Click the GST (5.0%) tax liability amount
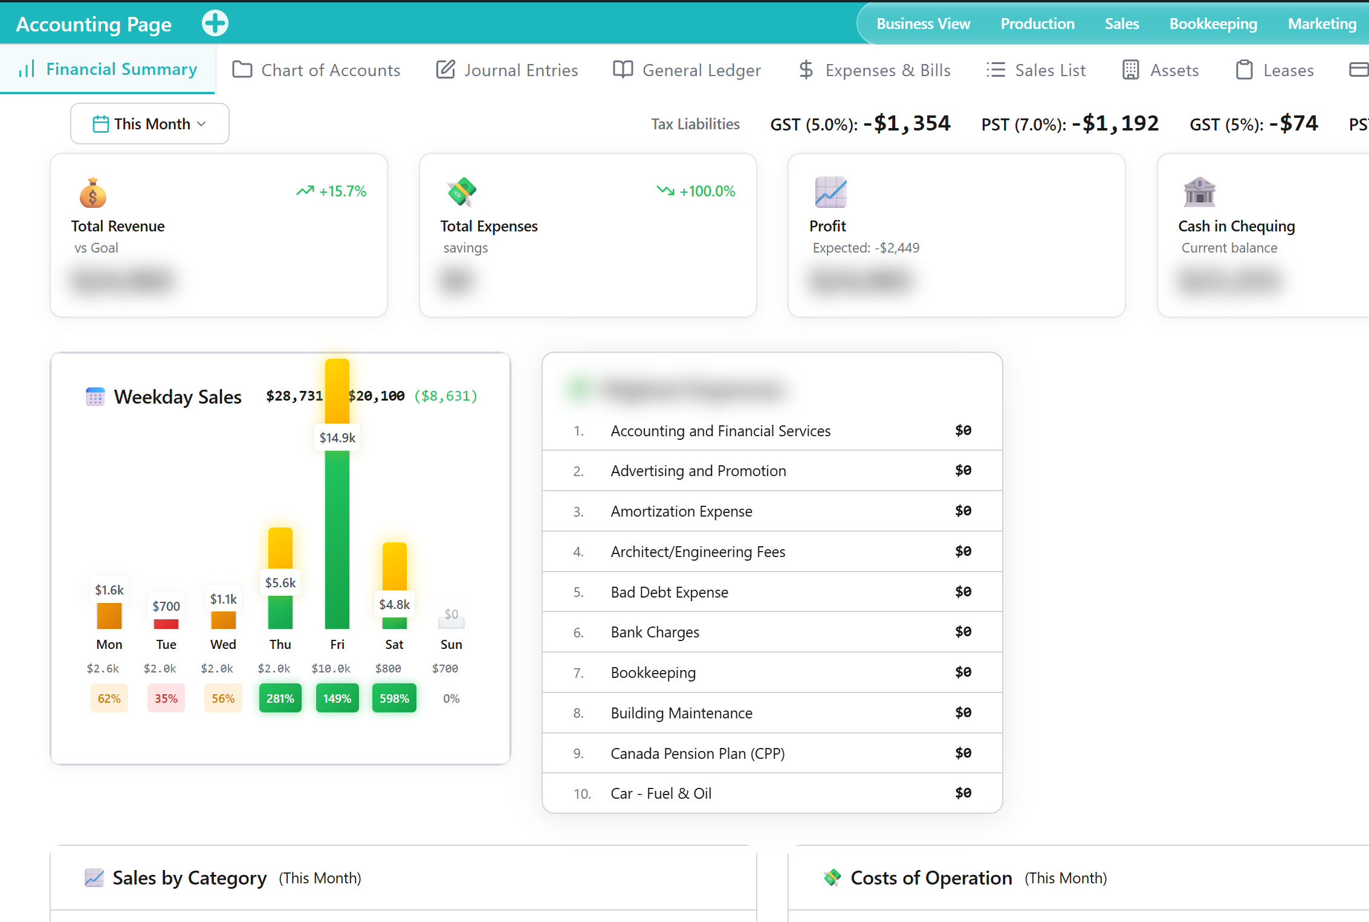 (x=907, y=124)
